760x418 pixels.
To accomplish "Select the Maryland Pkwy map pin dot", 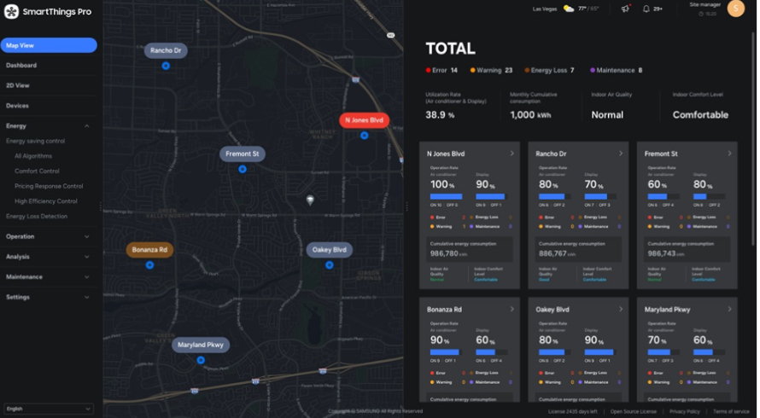I will coord(201,360).
